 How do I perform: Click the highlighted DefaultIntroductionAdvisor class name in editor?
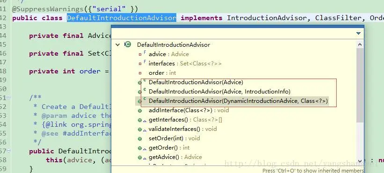pos(122,18)
